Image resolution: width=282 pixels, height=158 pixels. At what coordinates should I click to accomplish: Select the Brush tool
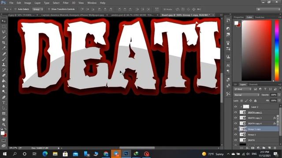4,59
